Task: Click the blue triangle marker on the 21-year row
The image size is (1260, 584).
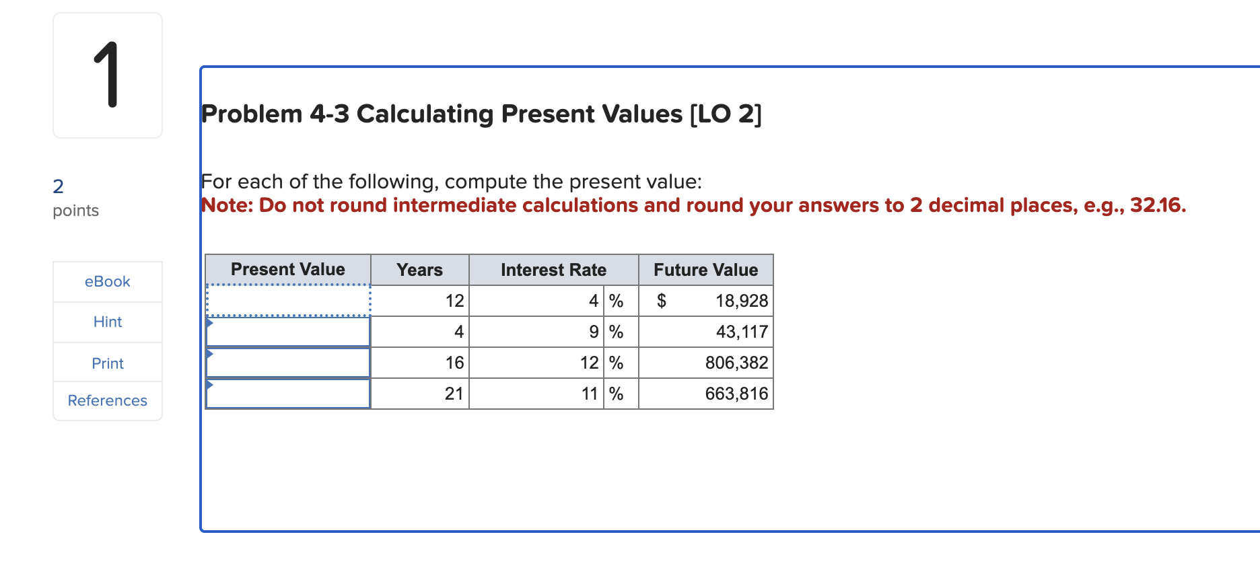Action: pyautogui.click(x=209, y=384)
